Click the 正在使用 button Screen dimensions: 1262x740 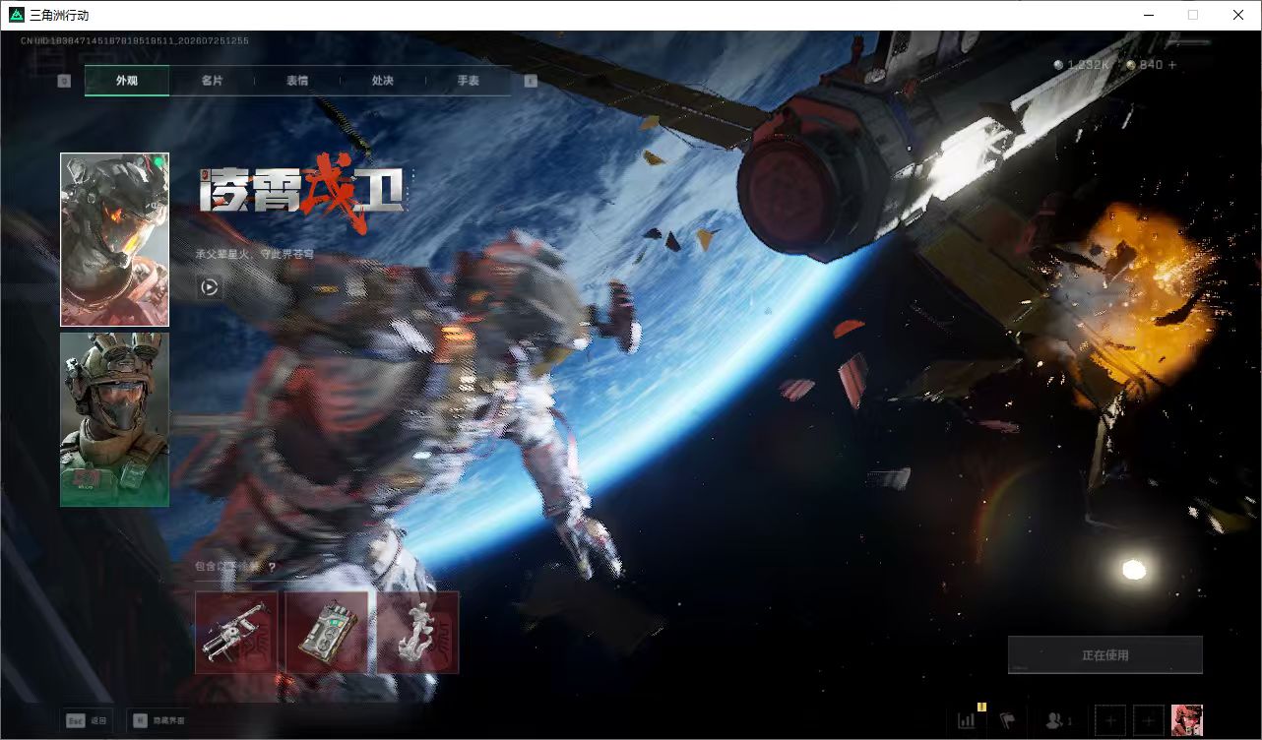(x=1104, y=654)
